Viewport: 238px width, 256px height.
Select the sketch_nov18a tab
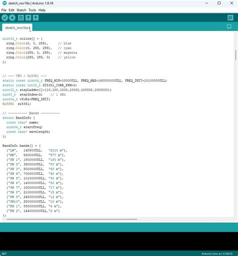(x=17, y=28)
